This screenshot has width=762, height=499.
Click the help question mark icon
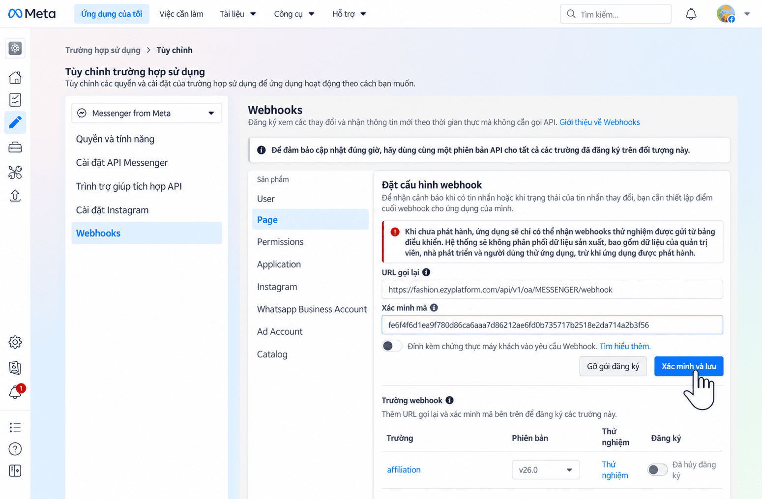click(x=15, y=449)
